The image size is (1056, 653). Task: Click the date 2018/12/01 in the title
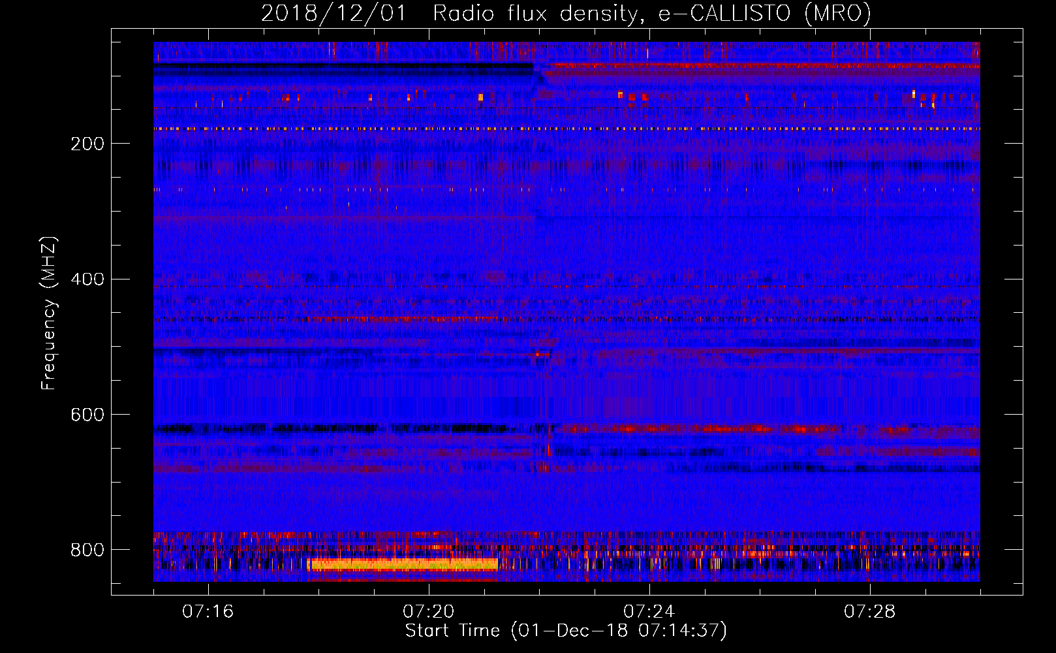coord(334,13)
